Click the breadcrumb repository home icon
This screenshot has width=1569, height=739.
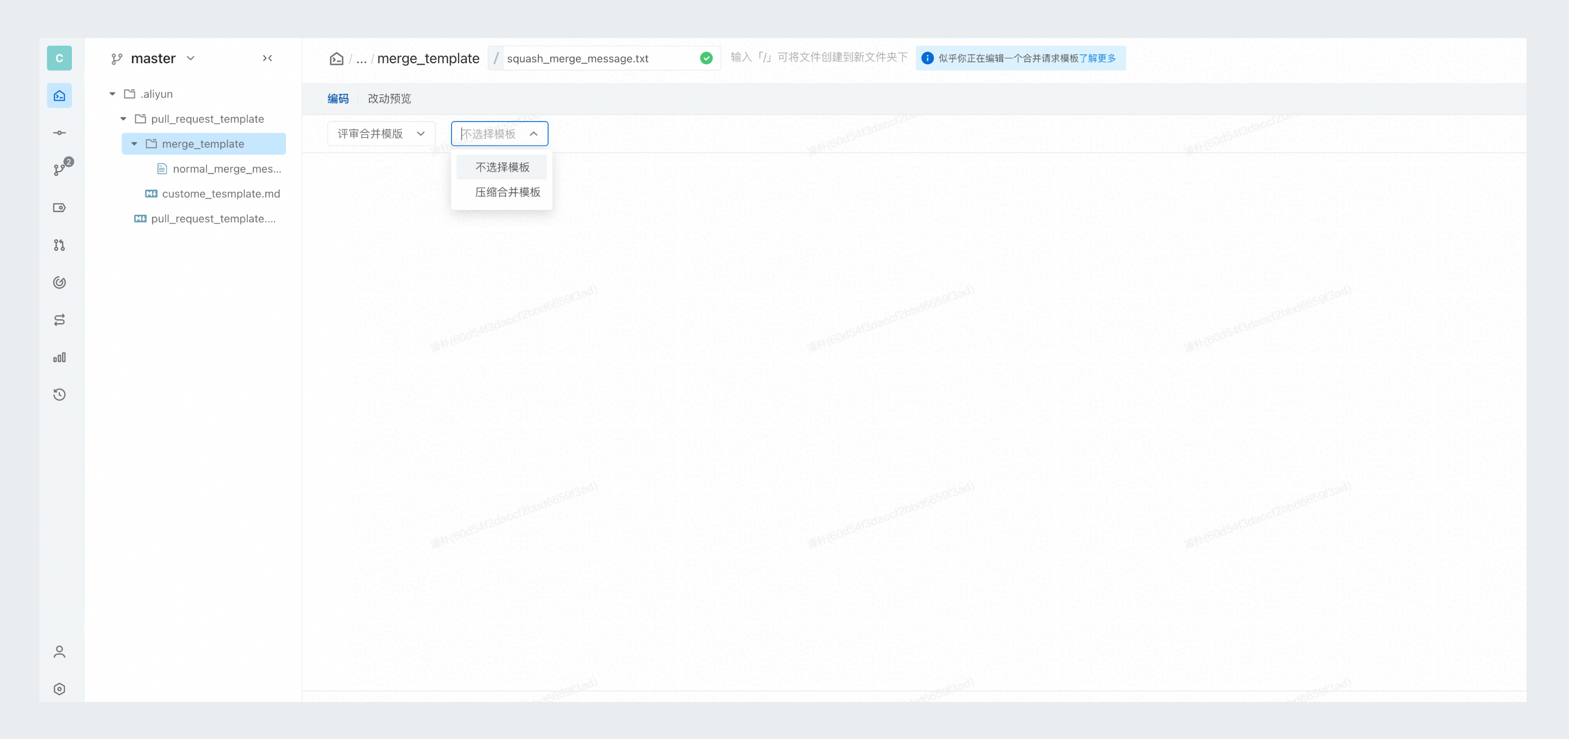click(336, 58)
